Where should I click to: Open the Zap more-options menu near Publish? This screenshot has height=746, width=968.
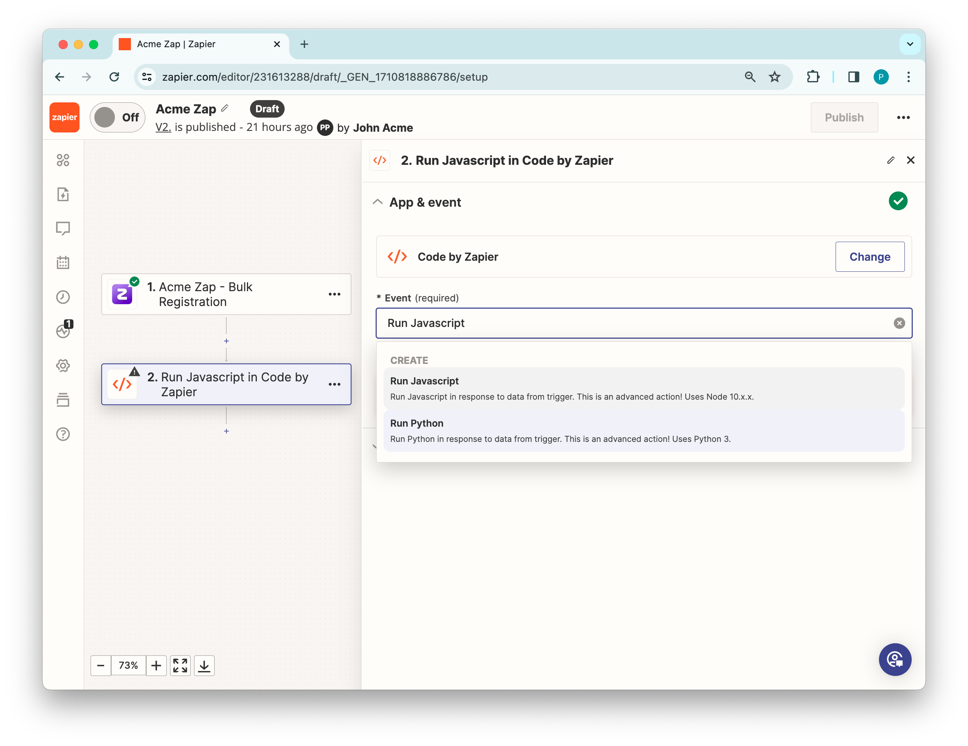coord(903,118)
